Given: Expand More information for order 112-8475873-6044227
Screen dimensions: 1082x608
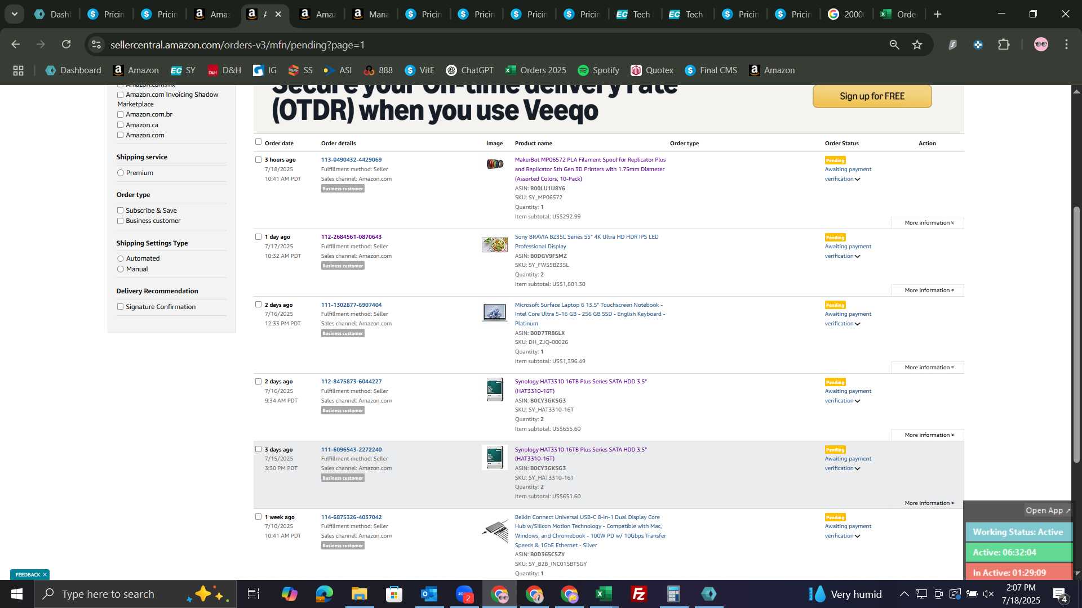Looking at the screenshot, I should (x=929, y=435).
